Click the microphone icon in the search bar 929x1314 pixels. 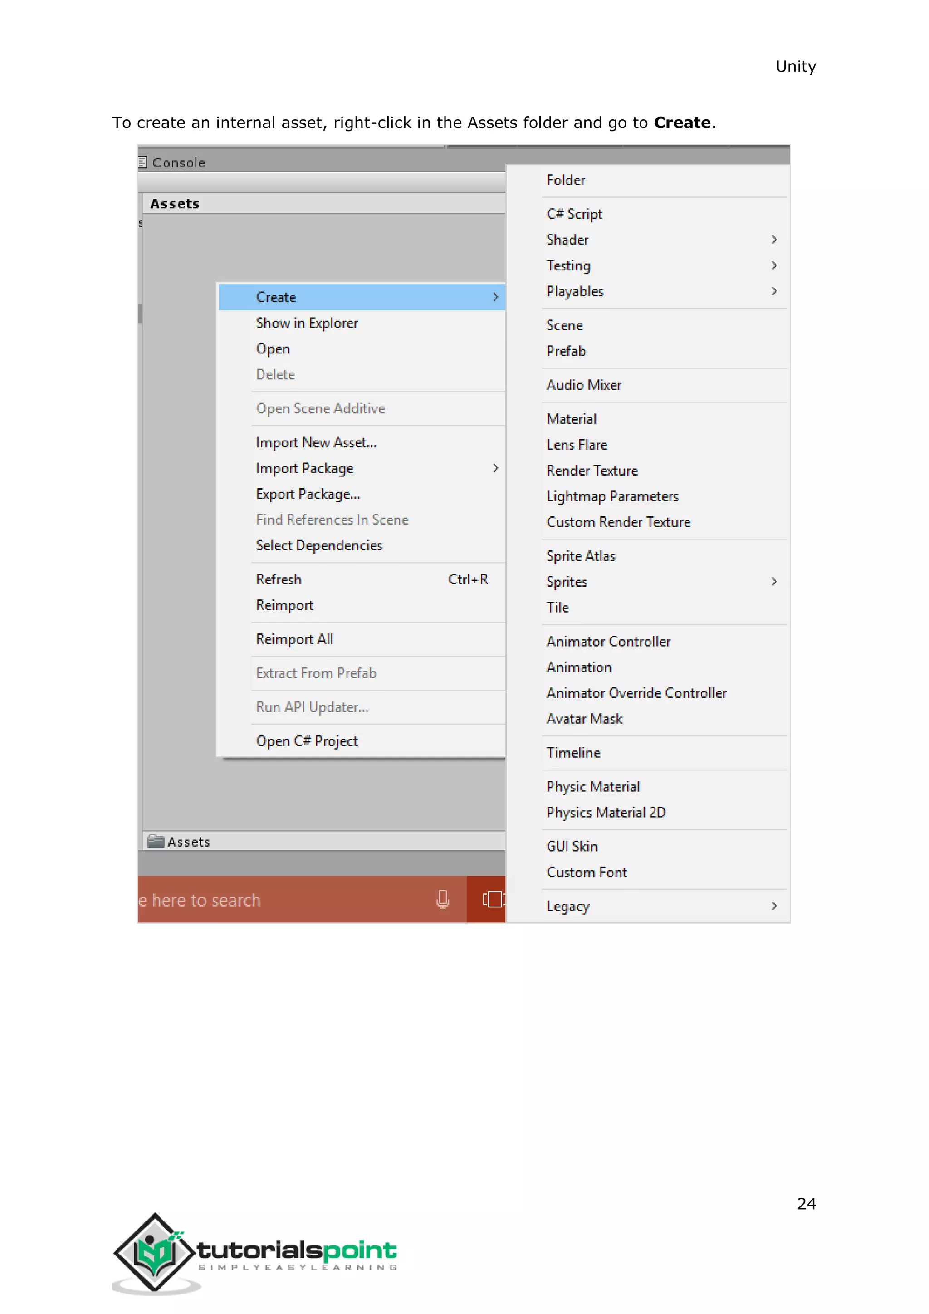[442, 899]
